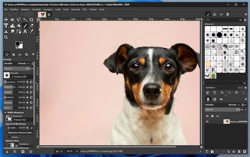Select the Unified Transform tool
This screenshot has width=250, height=157.
[x=6, y=25]
